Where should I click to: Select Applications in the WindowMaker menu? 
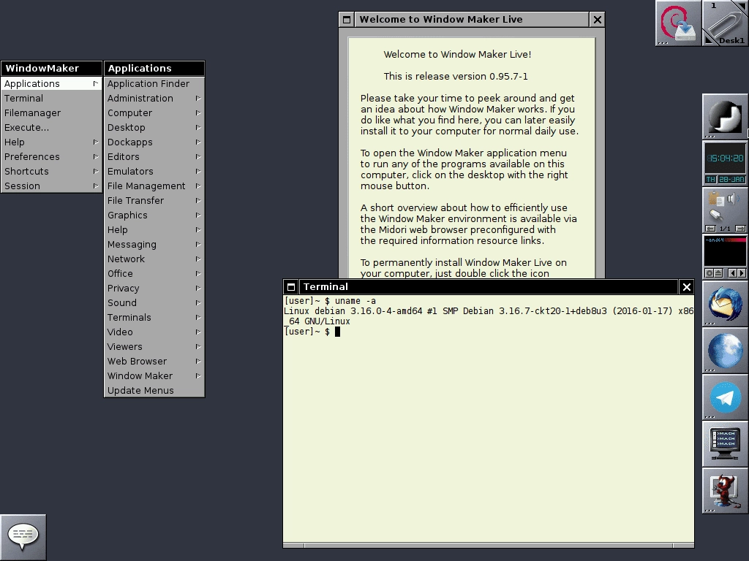tap(51, 83)
